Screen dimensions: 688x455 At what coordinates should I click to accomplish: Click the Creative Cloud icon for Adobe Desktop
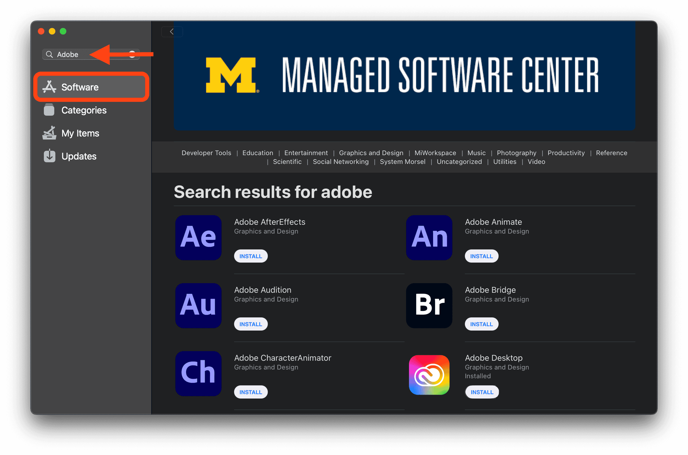click(x=429, y=375)
